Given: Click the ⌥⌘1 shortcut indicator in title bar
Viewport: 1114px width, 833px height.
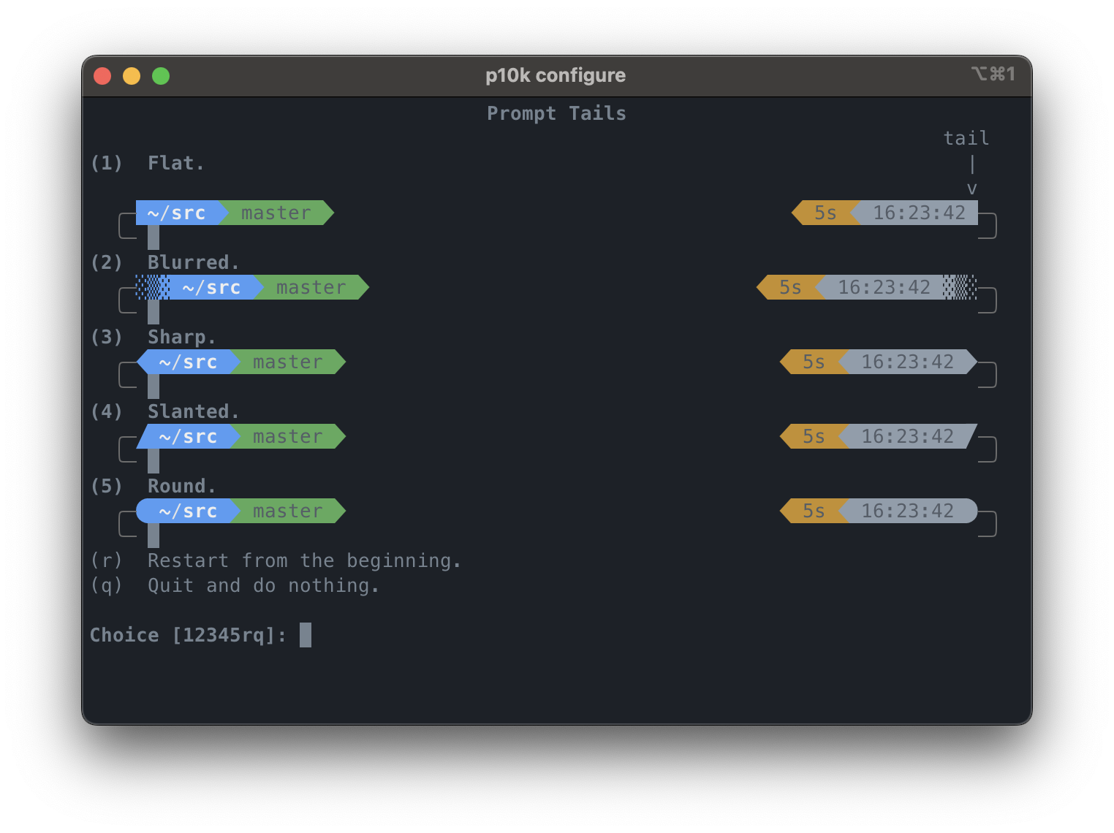Looking at the screenshot, I should coord(993,74).
